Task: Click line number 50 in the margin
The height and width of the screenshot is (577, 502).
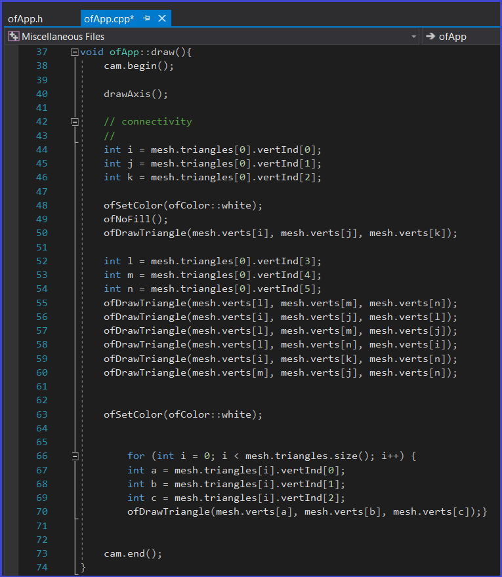Action: pos(41,233)
